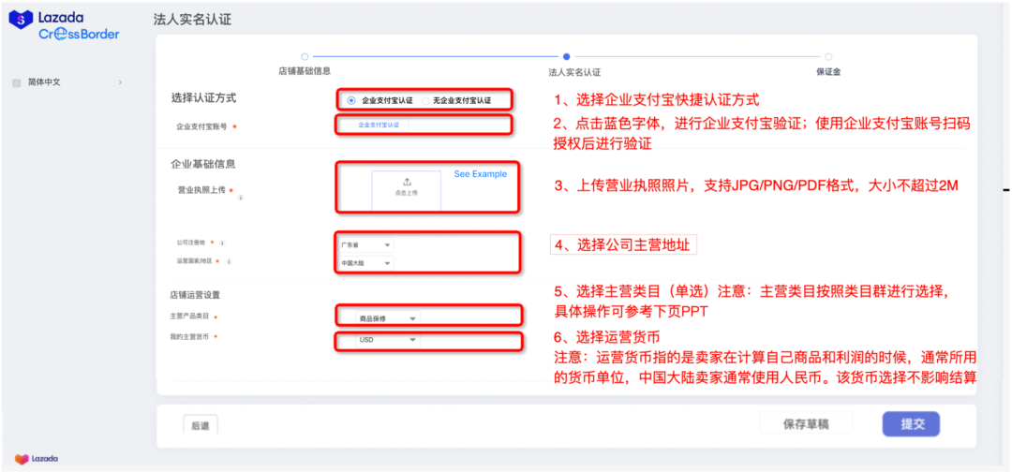Expand the 简体中文 language chevron

(x=120, y=82)
